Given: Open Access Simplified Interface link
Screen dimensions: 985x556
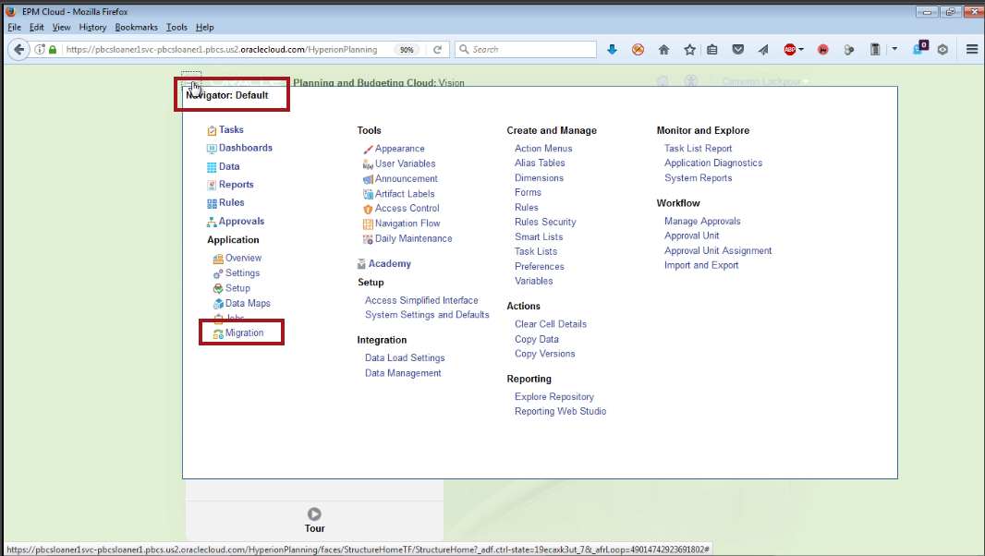Looking at the screenshot, I should (x=421, y=301).
